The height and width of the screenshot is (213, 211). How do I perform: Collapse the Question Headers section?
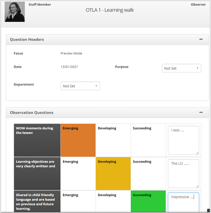click(201, 39)
